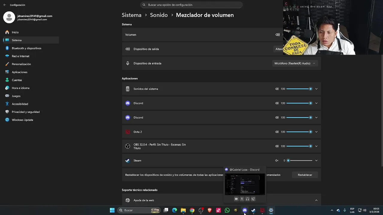Click the Buscar una opción de configuración field
383x215 pixels.
click(x=191, y=5)
